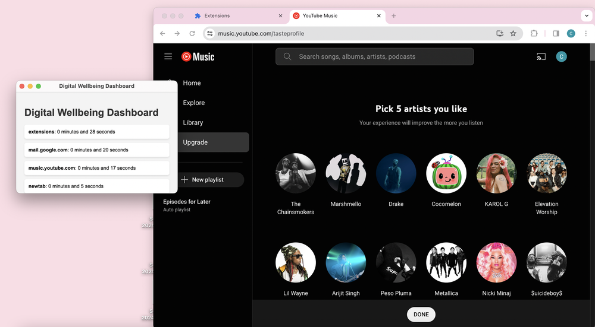Image resolution: width=595 pixels, height=327 pixels.
Task: Open the Chrome extensions puzzle icon
Action: 534,33
